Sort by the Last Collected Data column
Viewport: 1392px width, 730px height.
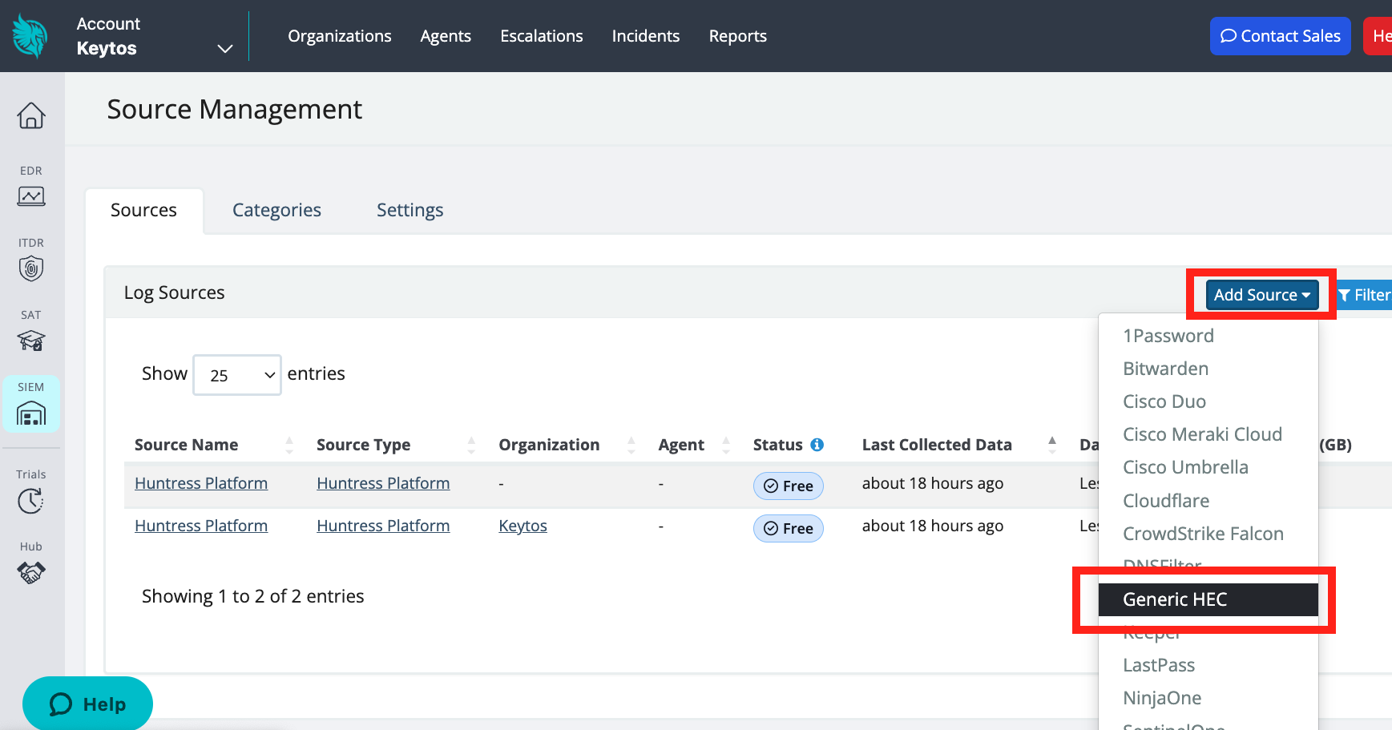coord(1051,444)
